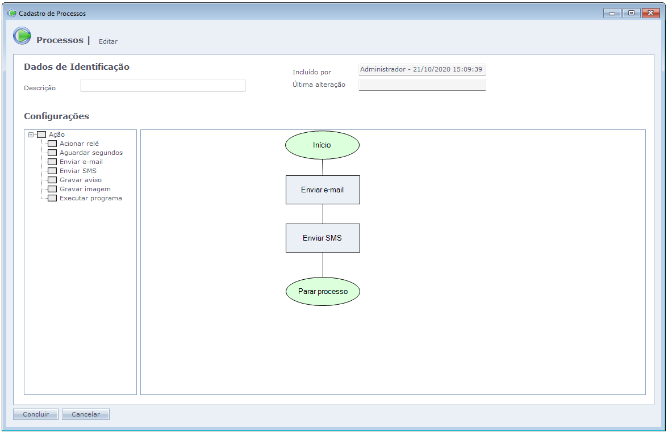Click the icon beside Aguardar segundos
The image size is (668, 433).
pos(52,153)
